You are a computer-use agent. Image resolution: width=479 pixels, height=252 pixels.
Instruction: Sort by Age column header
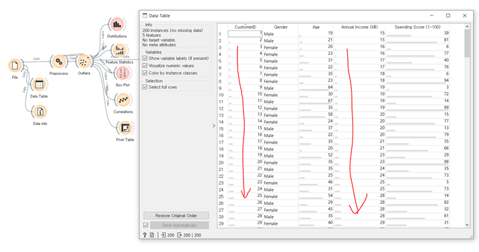coord(316,27)
